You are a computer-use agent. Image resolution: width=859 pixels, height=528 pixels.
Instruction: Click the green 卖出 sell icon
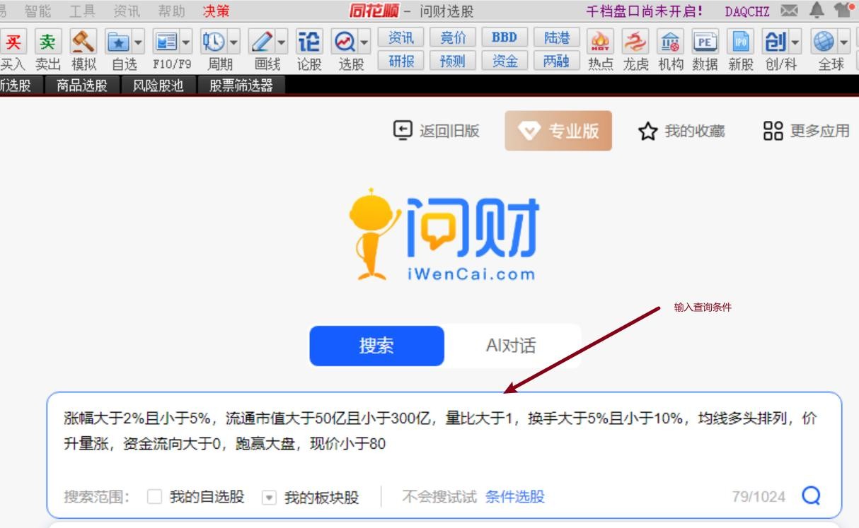tap(47, 43)
